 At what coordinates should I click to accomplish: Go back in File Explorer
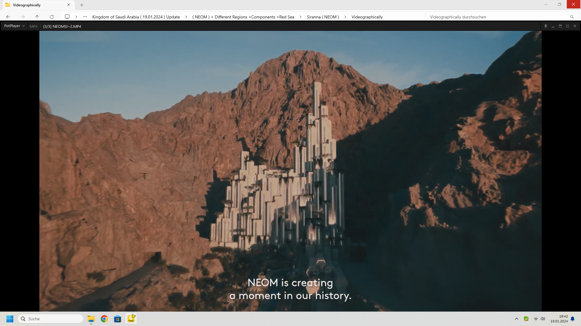pyautogui.click(x=8, y=17)
